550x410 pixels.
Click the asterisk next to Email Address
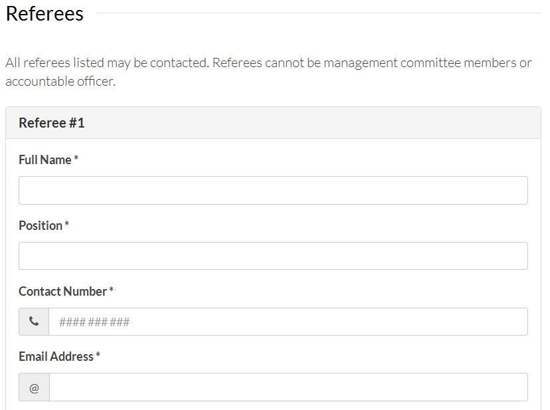[98, 355]
